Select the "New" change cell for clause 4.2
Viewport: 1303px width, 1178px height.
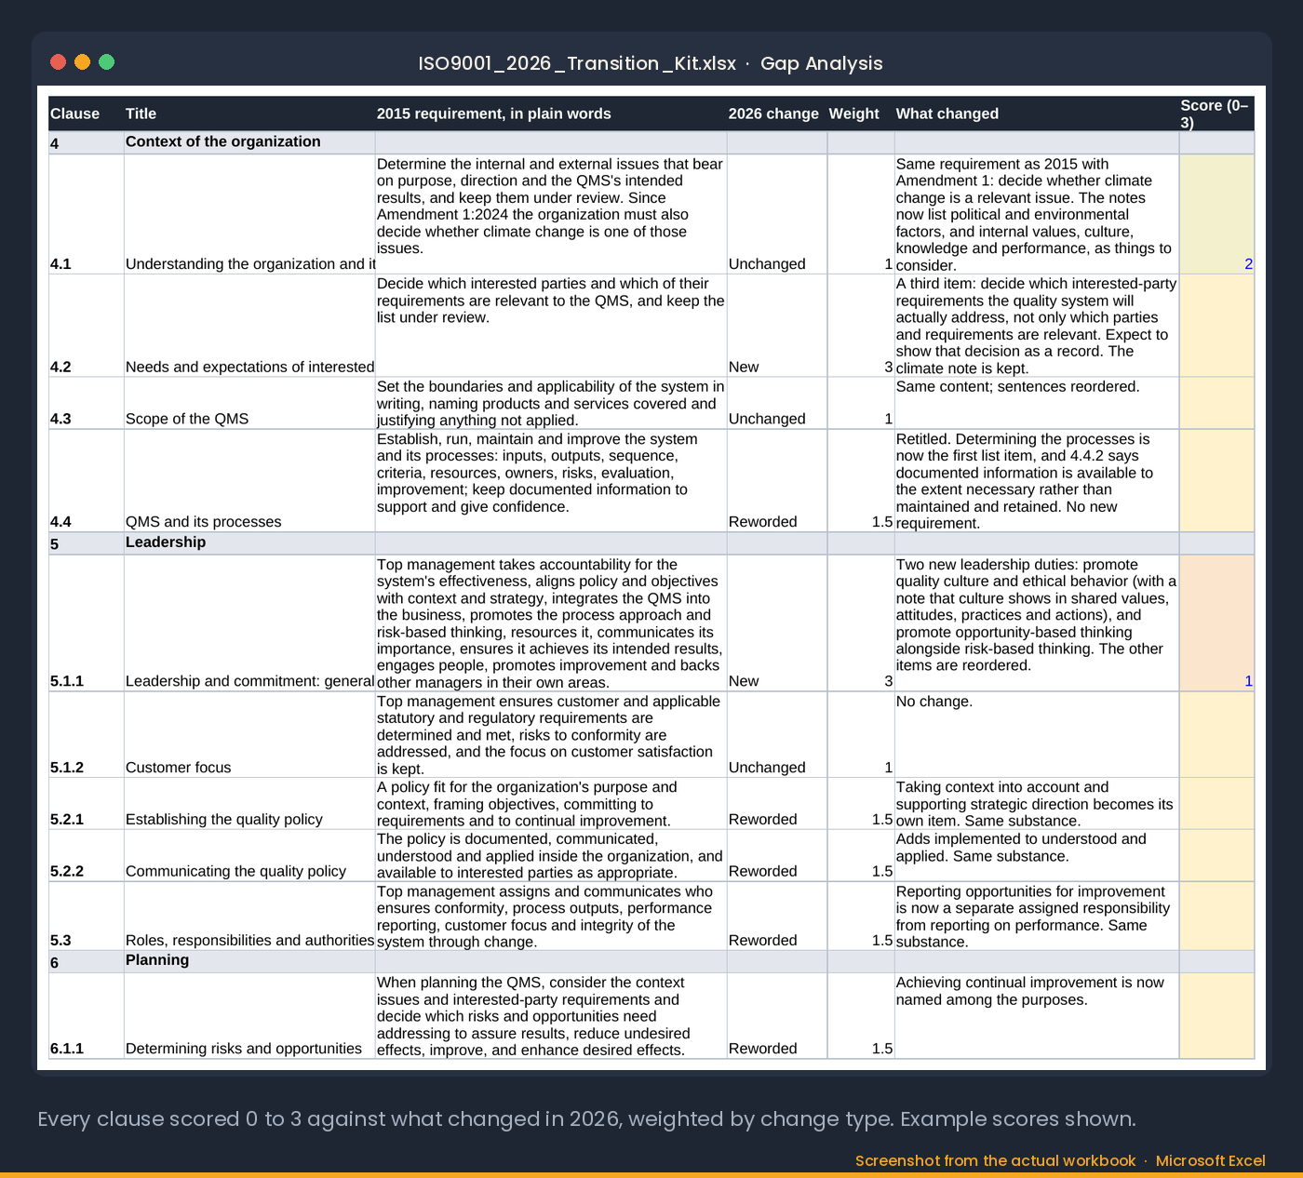(x=777, y=326)
